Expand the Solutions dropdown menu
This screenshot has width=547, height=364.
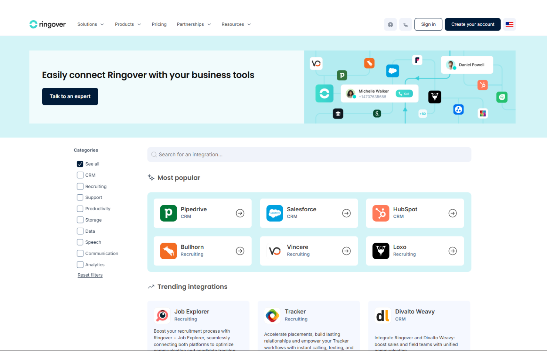pyautogui.click(x=91, y=24)
